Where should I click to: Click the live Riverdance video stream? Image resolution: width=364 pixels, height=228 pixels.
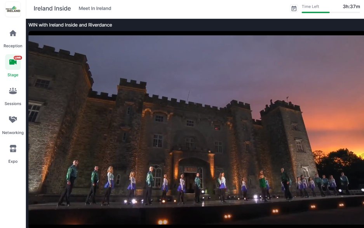pos(194,128)
